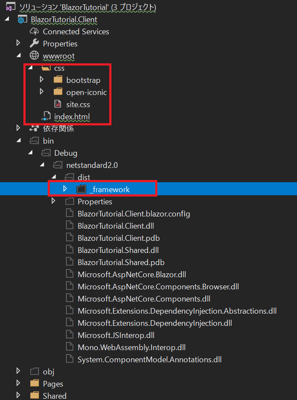Image resolution: width=297 pixels, height=400 pixels.
Task: Collapse the css folder
Action: [x=30, y=67]
